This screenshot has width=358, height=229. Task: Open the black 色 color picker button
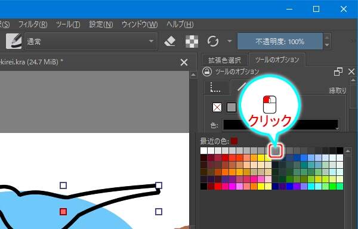[x=280, y=125]
